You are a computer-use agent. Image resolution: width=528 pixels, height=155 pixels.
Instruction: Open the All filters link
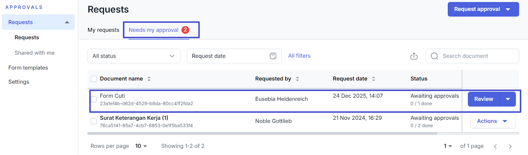tap(299, 56)
